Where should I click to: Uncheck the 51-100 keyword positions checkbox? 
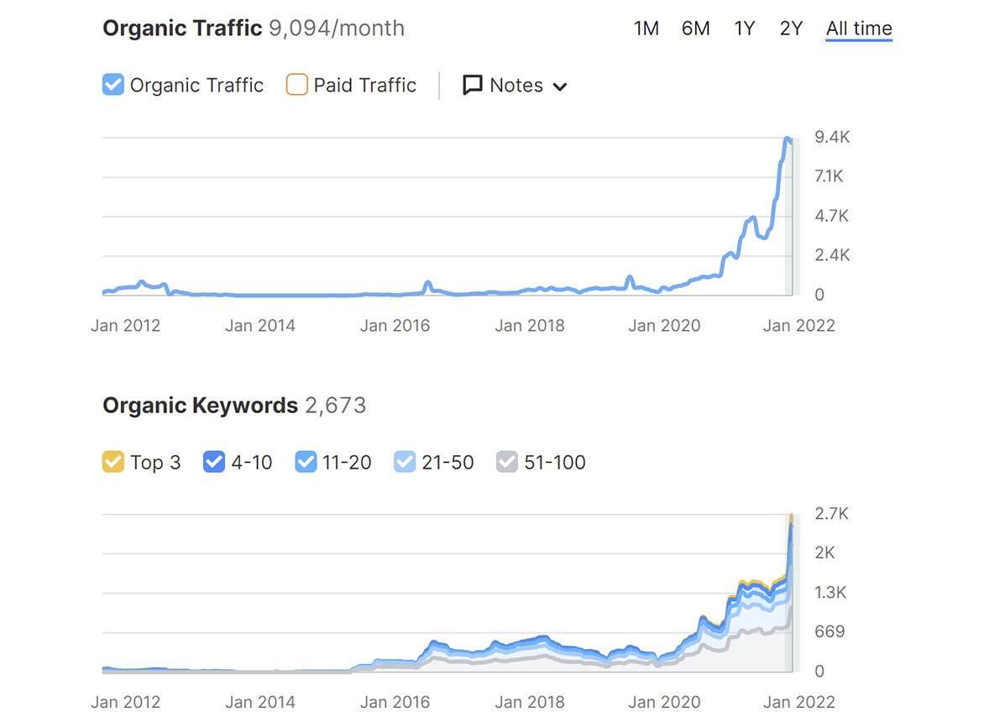[x=507, y=462]
